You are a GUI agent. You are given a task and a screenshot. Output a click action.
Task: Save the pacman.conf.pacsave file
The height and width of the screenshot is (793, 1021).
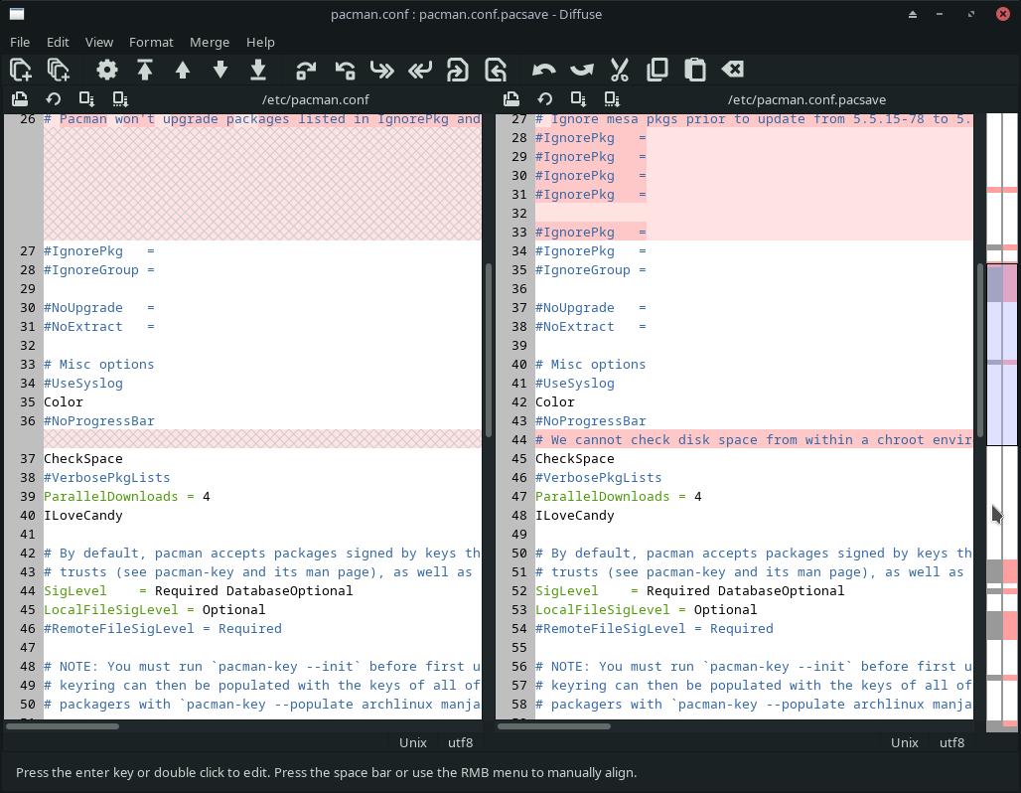tap(578, 99)
